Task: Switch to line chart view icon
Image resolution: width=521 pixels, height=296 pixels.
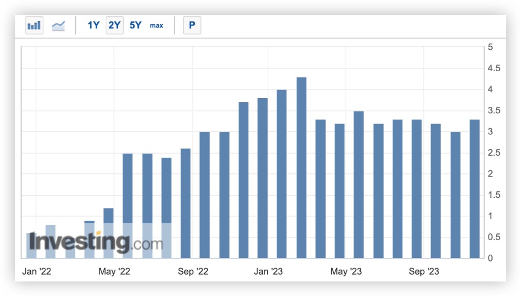Action: 59,25
